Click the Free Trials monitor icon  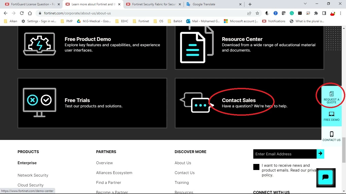(40, 102)
